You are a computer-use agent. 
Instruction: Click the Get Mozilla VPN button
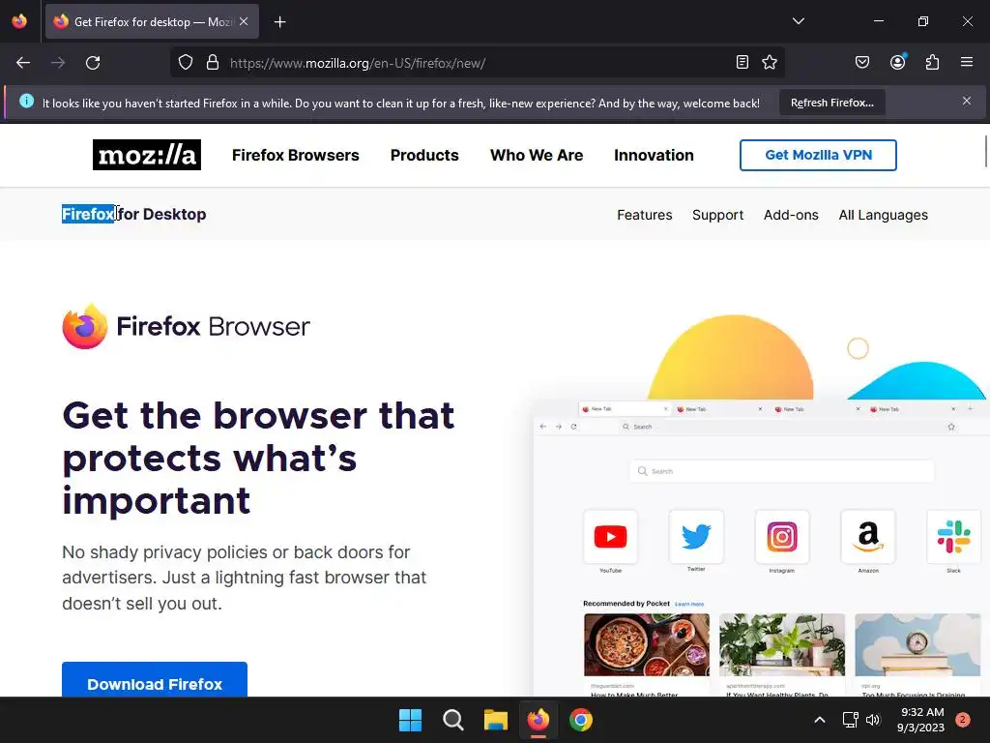click(818, 156)
